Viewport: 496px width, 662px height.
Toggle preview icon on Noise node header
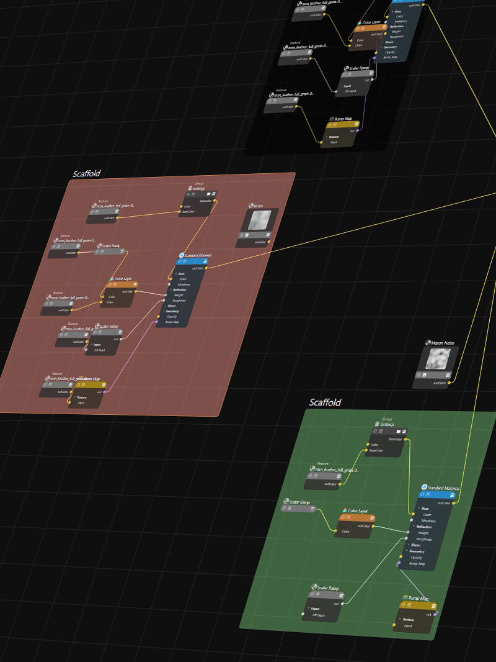247,235
